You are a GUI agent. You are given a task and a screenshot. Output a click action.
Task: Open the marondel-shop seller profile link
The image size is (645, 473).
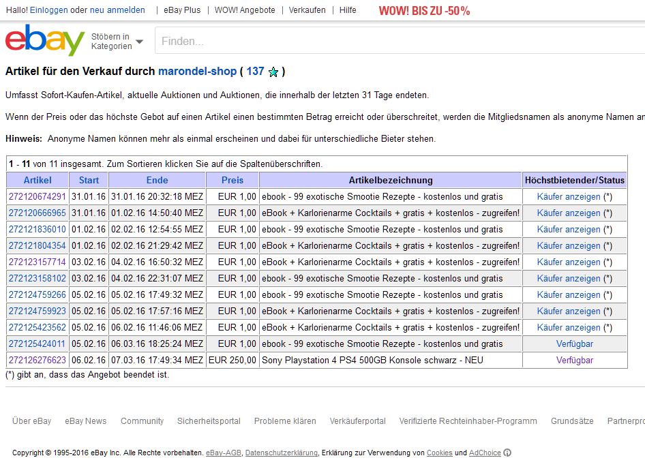(x=197, y=71)
